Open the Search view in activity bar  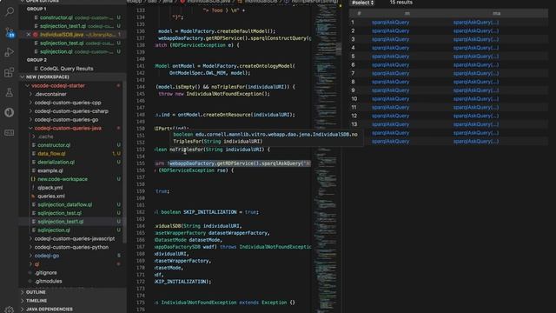click(10, 11)
